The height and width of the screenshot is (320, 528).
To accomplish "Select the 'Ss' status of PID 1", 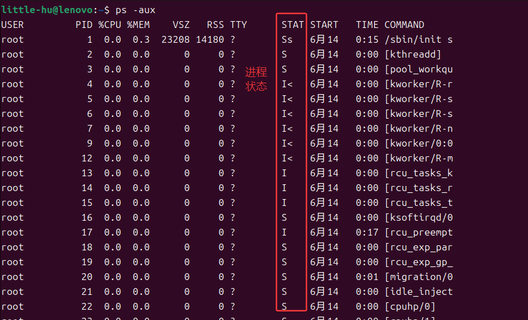I will 287,39.
